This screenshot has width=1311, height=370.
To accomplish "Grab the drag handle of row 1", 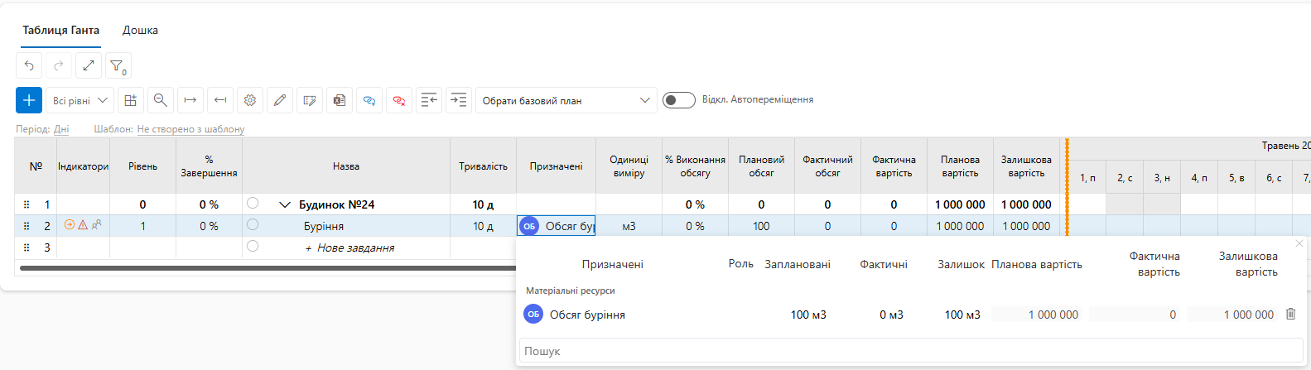I will [27, 204].
